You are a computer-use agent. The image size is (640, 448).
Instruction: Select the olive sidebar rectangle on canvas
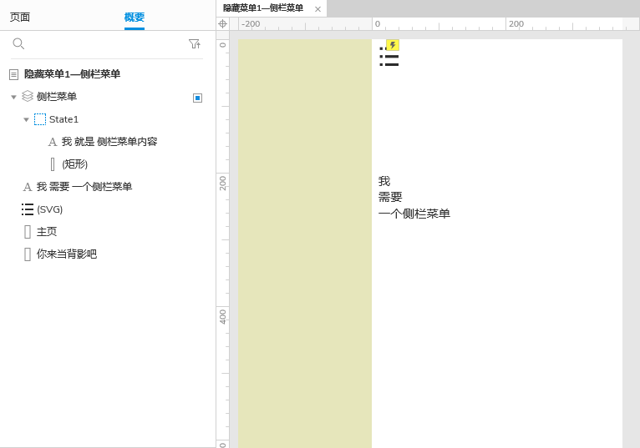pyautogui.click(x=305, y=244)
